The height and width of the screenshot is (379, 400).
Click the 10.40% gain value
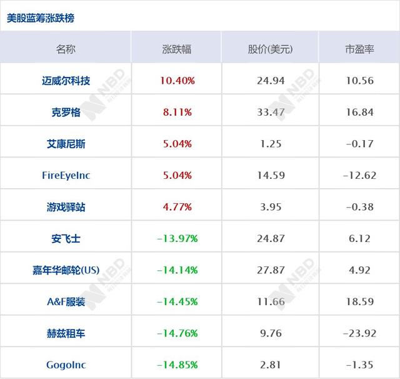(x=177, y=81)
